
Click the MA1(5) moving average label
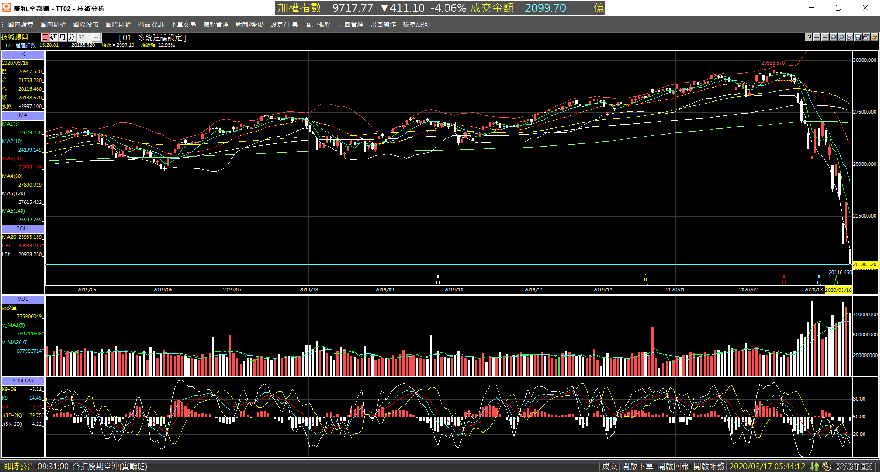11,124
